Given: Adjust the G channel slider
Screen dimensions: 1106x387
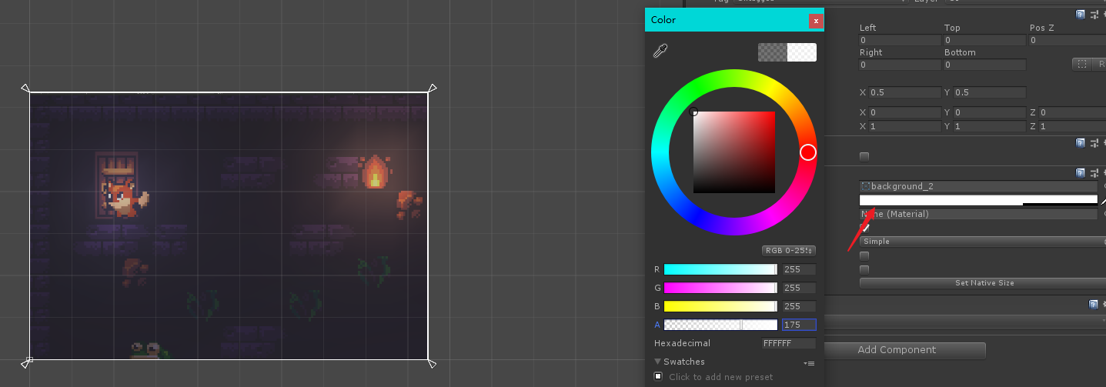Looking at the screenshot, I should pos(720,288).
